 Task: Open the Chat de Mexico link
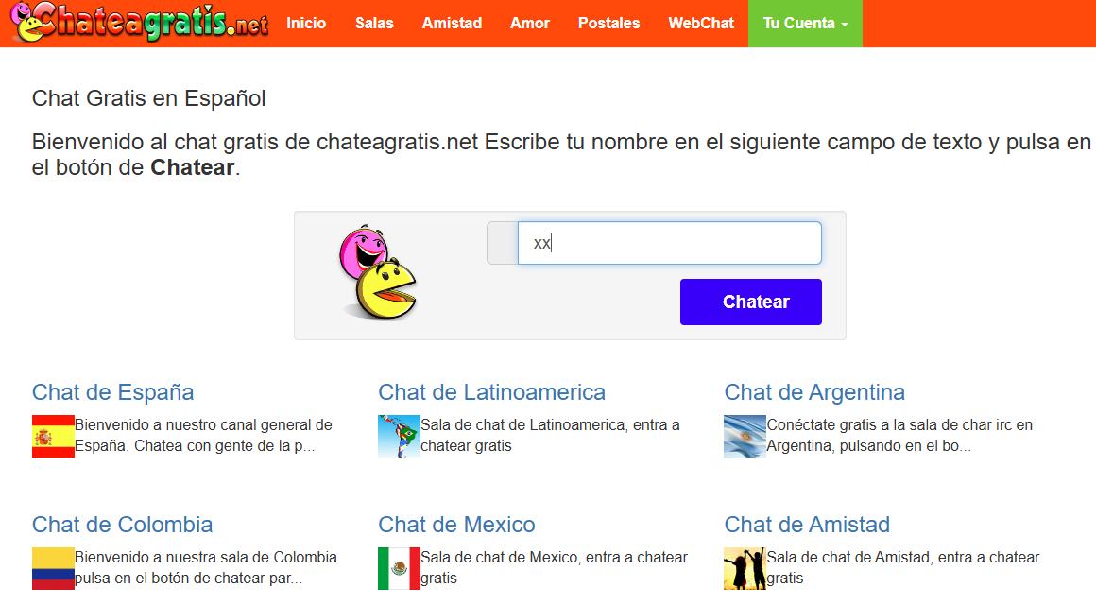click(456, 525)
